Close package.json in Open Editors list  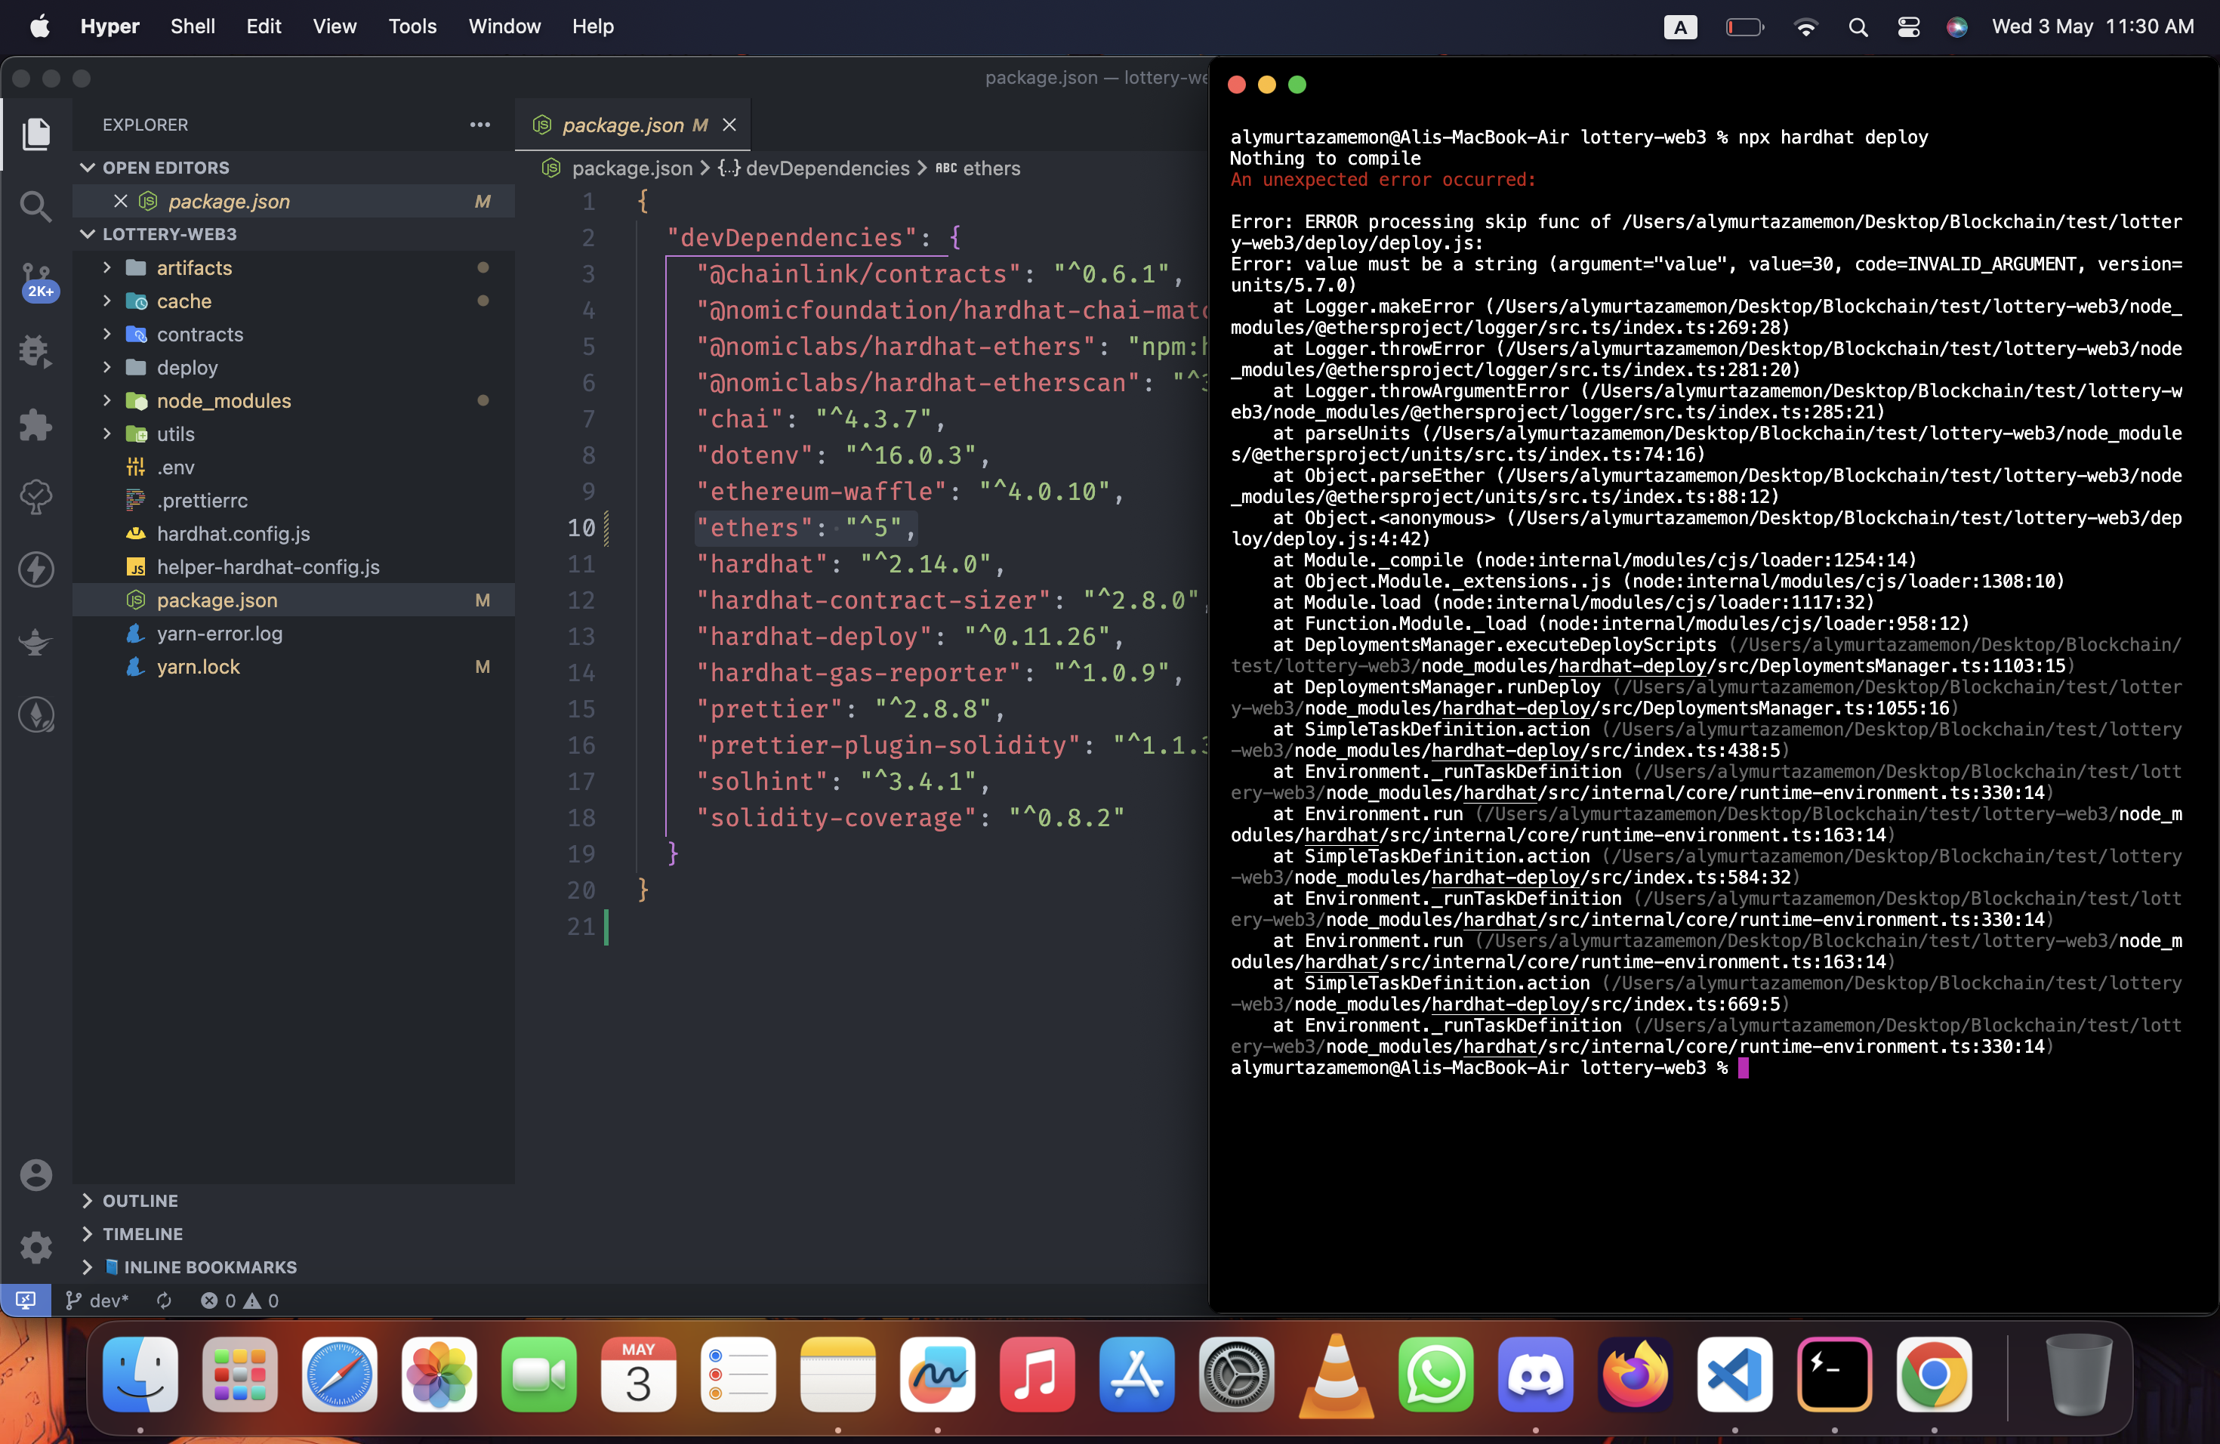[120, 201]
